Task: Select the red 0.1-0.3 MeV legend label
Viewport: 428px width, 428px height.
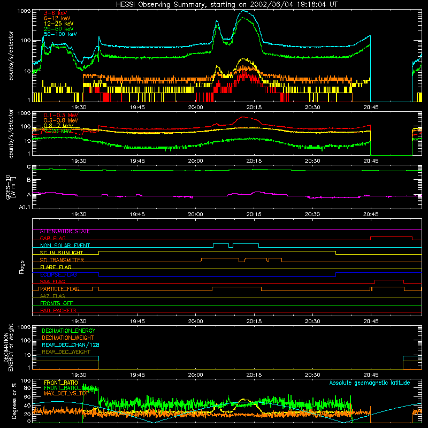Action: coord(61,115)
